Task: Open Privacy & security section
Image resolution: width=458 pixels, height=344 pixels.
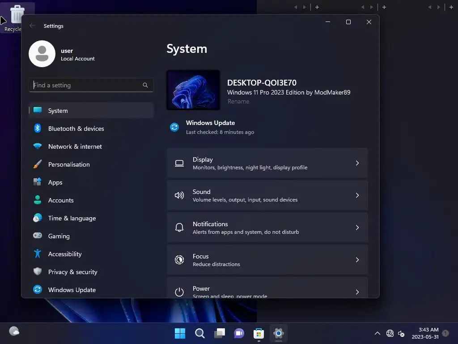Action: [x=91, y=272]
